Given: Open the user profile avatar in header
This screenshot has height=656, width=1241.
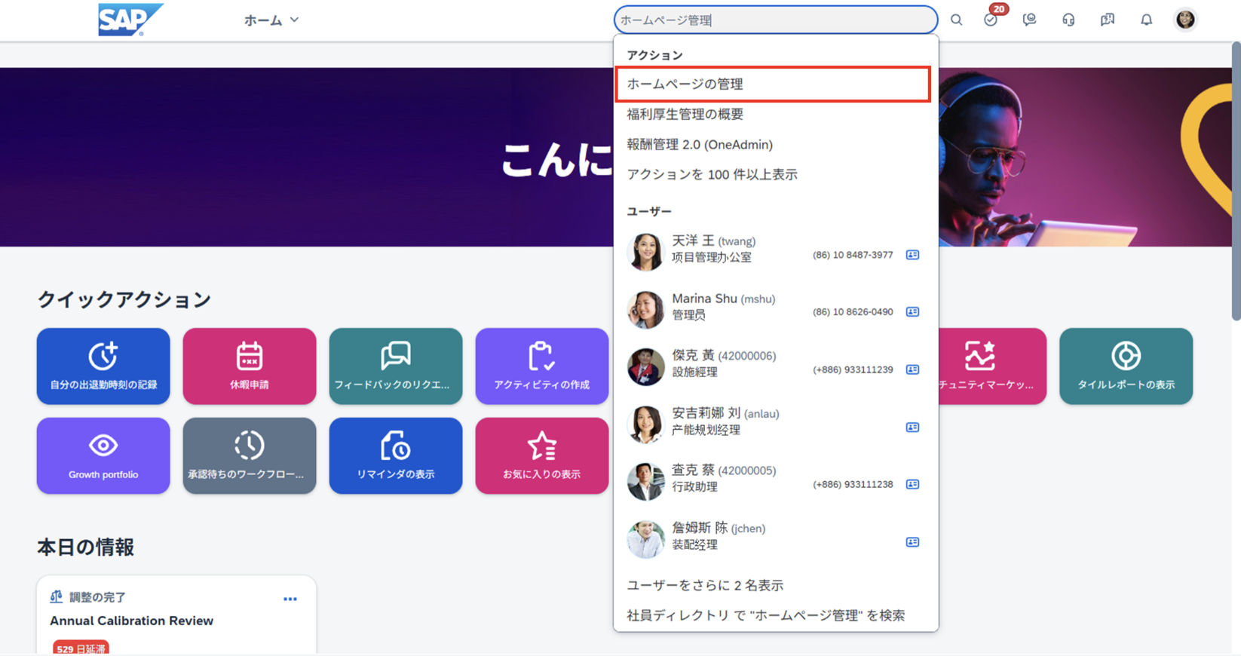Looking at the screenshot, I should [1185, 20].
